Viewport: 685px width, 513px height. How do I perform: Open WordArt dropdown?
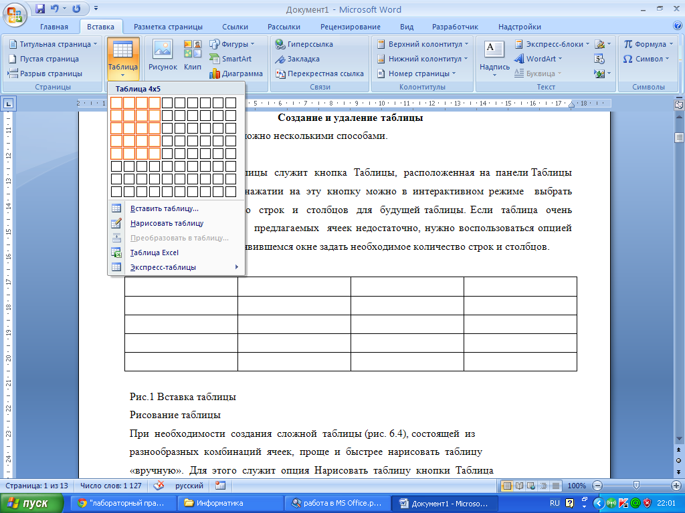coord(539,59)
